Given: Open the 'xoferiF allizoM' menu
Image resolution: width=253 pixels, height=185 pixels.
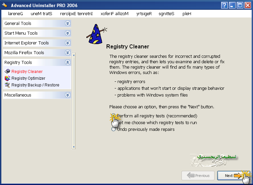Looking at the screenshot, I should [x=115, y=14].
